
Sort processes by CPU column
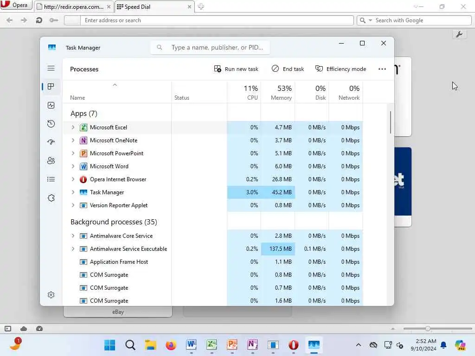click(244, 92)
